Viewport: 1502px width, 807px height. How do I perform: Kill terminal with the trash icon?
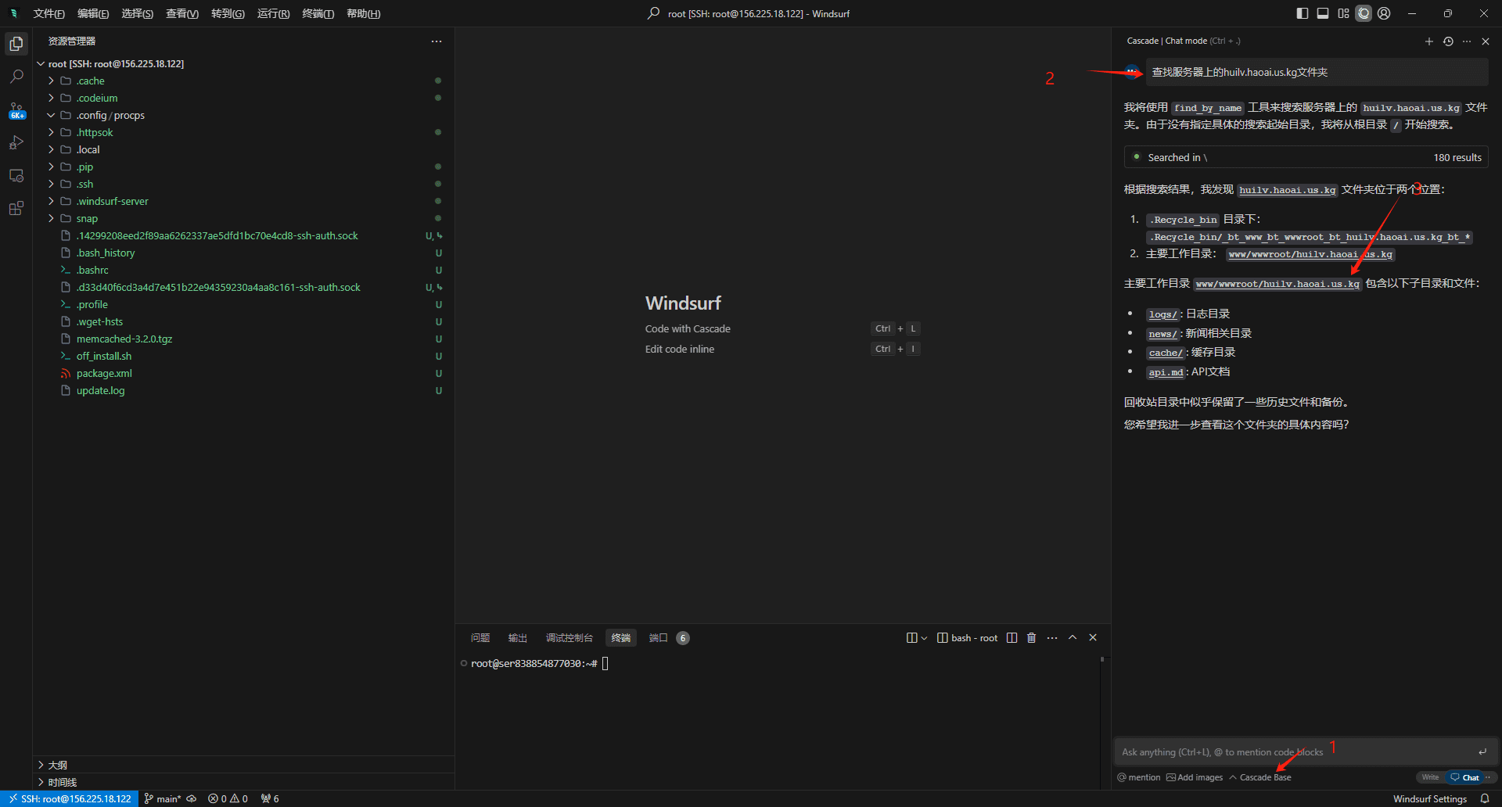[1031, 638]
